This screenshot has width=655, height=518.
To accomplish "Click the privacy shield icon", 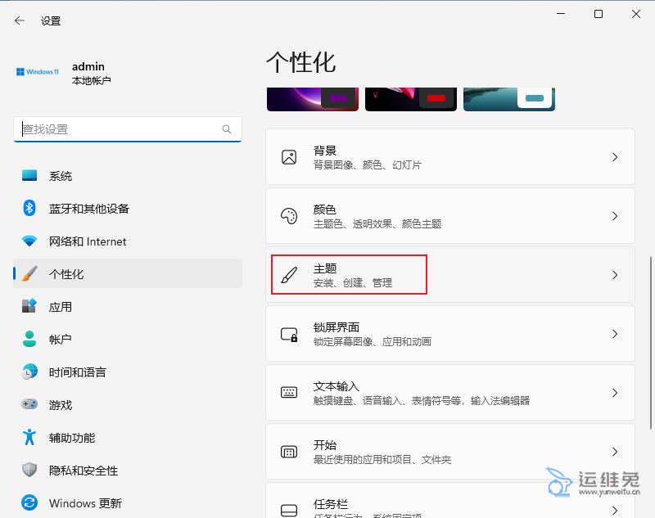I will pos(29,471).
